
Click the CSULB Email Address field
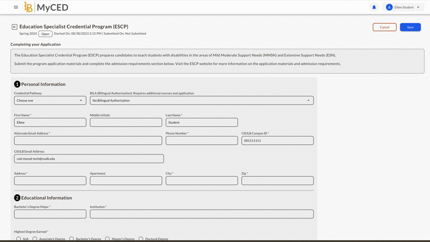(89, 159)
